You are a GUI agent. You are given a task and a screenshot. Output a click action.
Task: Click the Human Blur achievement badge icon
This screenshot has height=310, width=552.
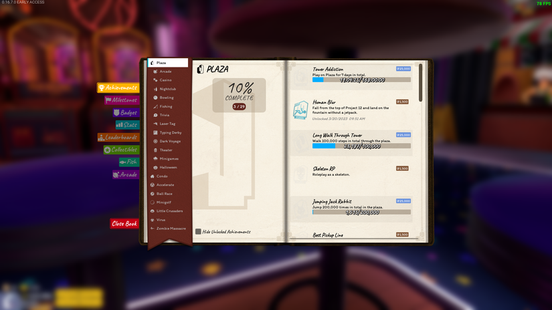pyautogui.click(x=300, y=110)
